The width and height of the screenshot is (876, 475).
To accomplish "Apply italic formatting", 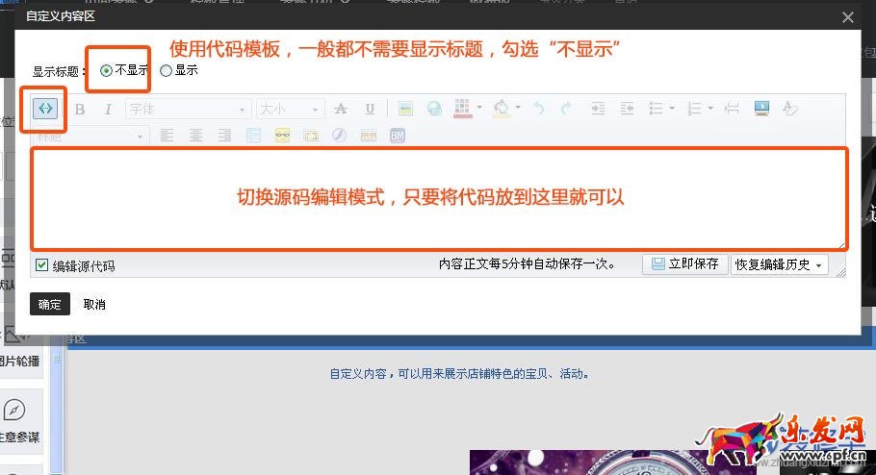I will pyautogui.click(x=108, y=109).
